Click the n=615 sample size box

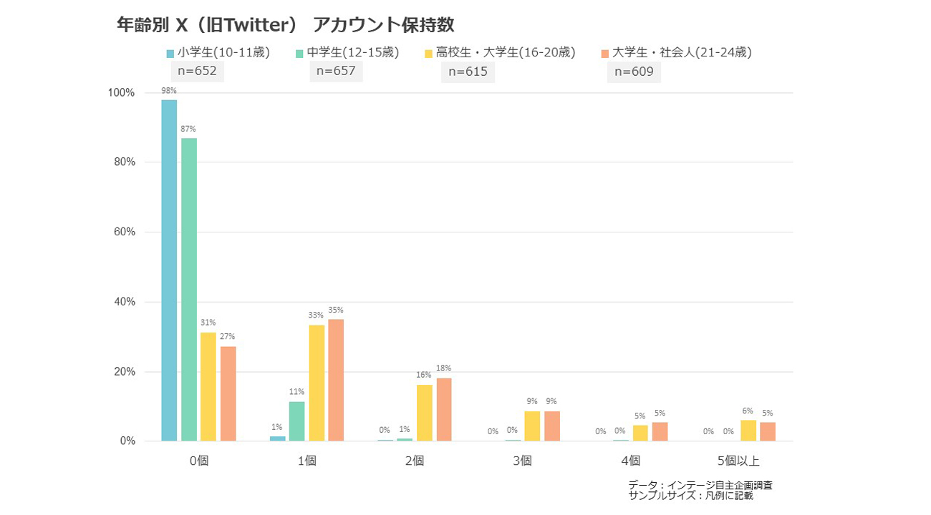click(468, 72)
